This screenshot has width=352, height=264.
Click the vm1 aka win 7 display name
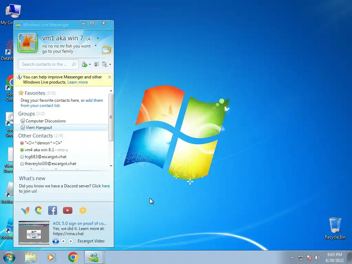pos(63,38)
